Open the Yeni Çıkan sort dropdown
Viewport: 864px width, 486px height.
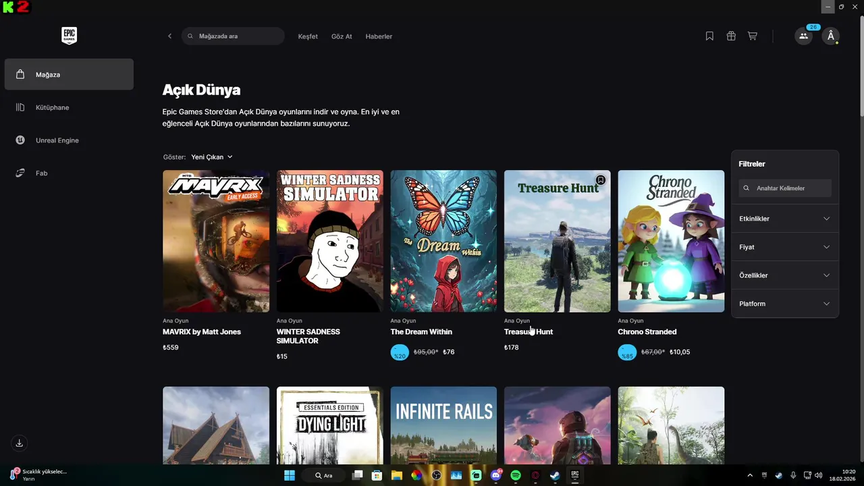(212, 157)
